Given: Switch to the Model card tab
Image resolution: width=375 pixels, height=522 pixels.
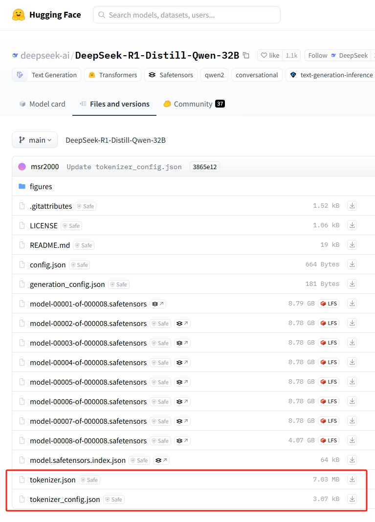Looking at the screenshot, I should (x=43, y=104).
